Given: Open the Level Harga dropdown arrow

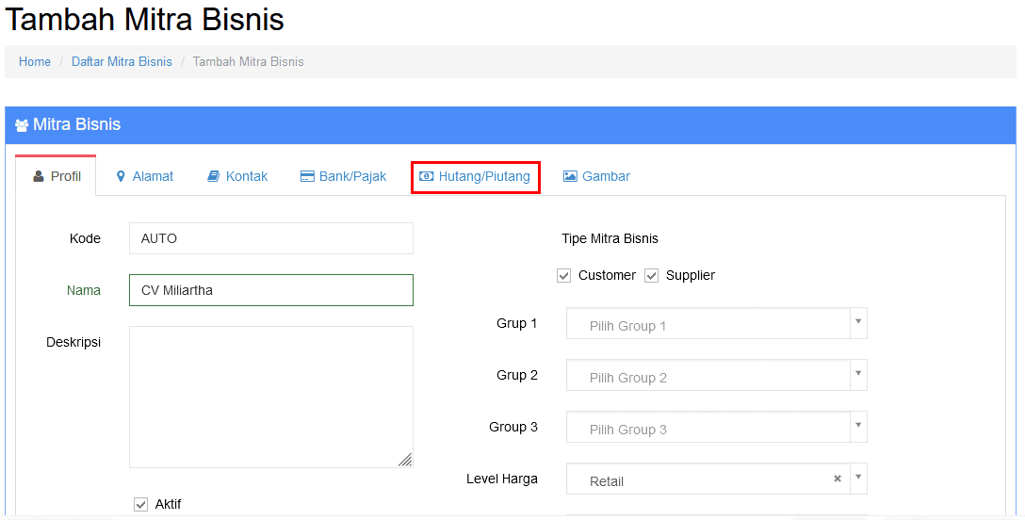Looking at the screenshot, I should click(857, 479).
